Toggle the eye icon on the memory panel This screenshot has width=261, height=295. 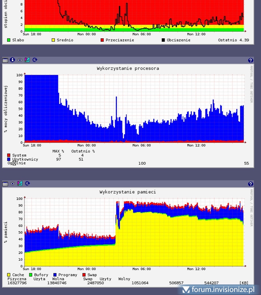12,184
